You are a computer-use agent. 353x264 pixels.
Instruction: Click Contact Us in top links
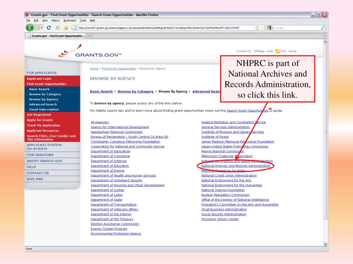(x=243, y=51)
